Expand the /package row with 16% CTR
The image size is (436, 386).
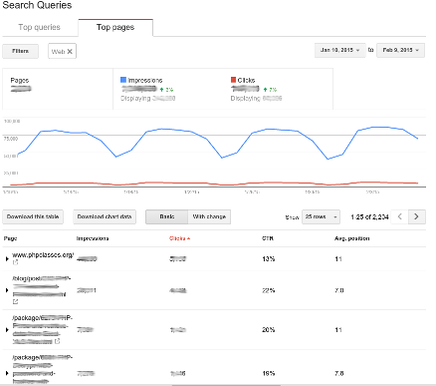(7, 373)
